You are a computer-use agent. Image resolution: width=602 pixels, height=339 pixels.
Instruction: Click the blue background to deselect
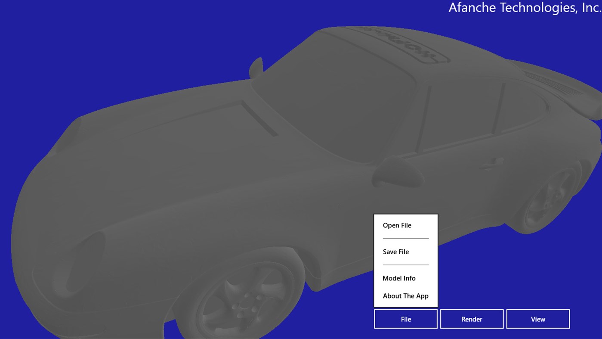[86, 43]
